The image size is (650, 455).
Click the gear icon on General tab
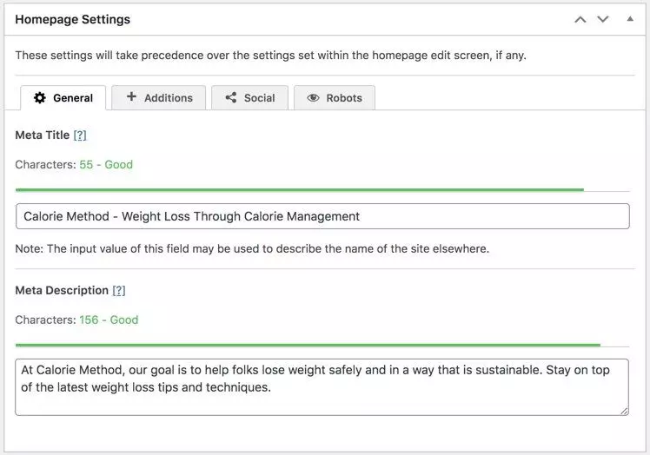(40, 98)
